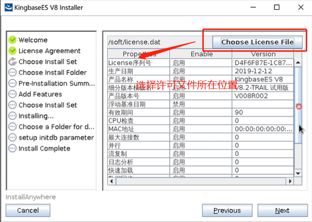This screenshot has height=222, width=312.
Task: Select the Install Complete step label
Action: [x=44, y=148]
